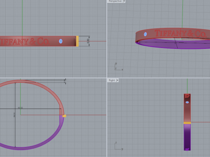Select the yellow clasp in the front view
This screenshot has height=157, width=210.
pyautogui.click(x=77, y=41)
